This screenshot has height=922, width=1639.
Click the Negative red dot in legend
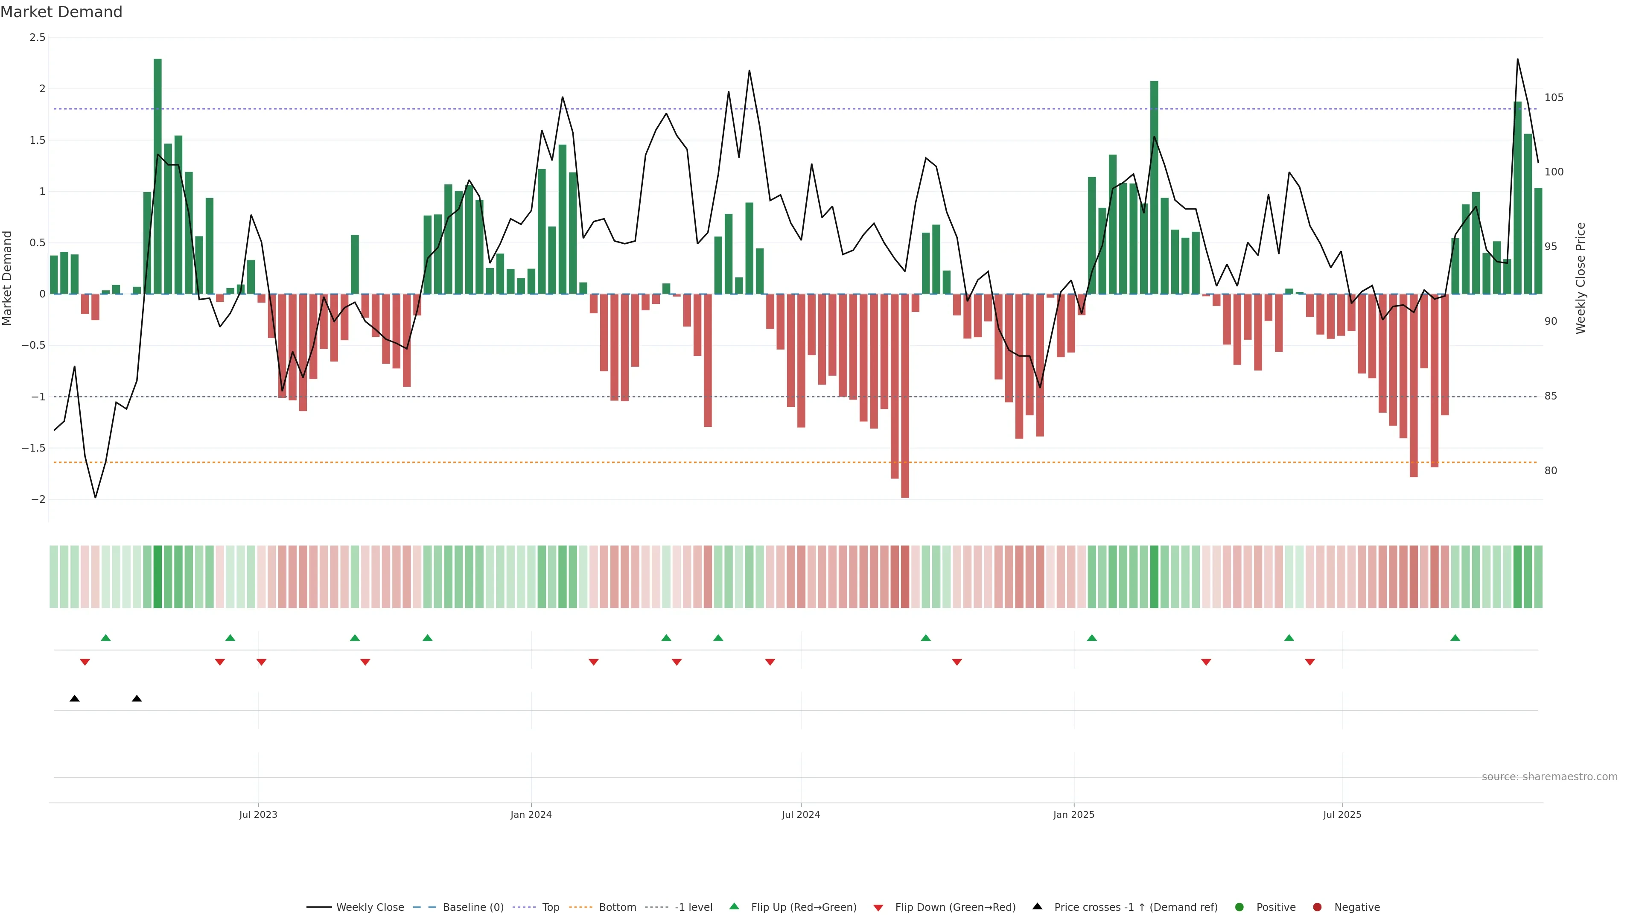pyautogui.click(x=1317, y=907)
